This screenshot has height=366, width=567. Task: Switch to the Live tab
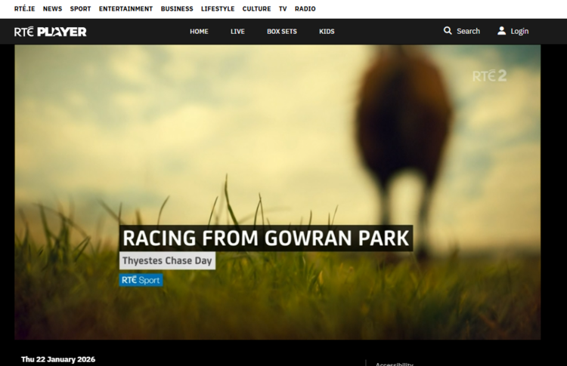pos(237,32)
